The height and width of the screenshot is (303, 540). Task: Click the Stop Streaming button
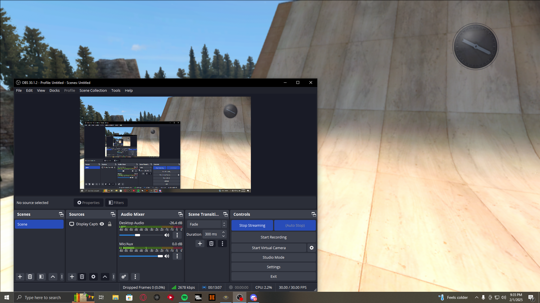coord(252,225)
